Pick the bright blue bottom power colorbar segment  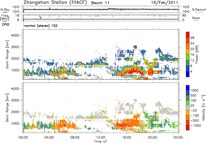click(x=188, y=74)
